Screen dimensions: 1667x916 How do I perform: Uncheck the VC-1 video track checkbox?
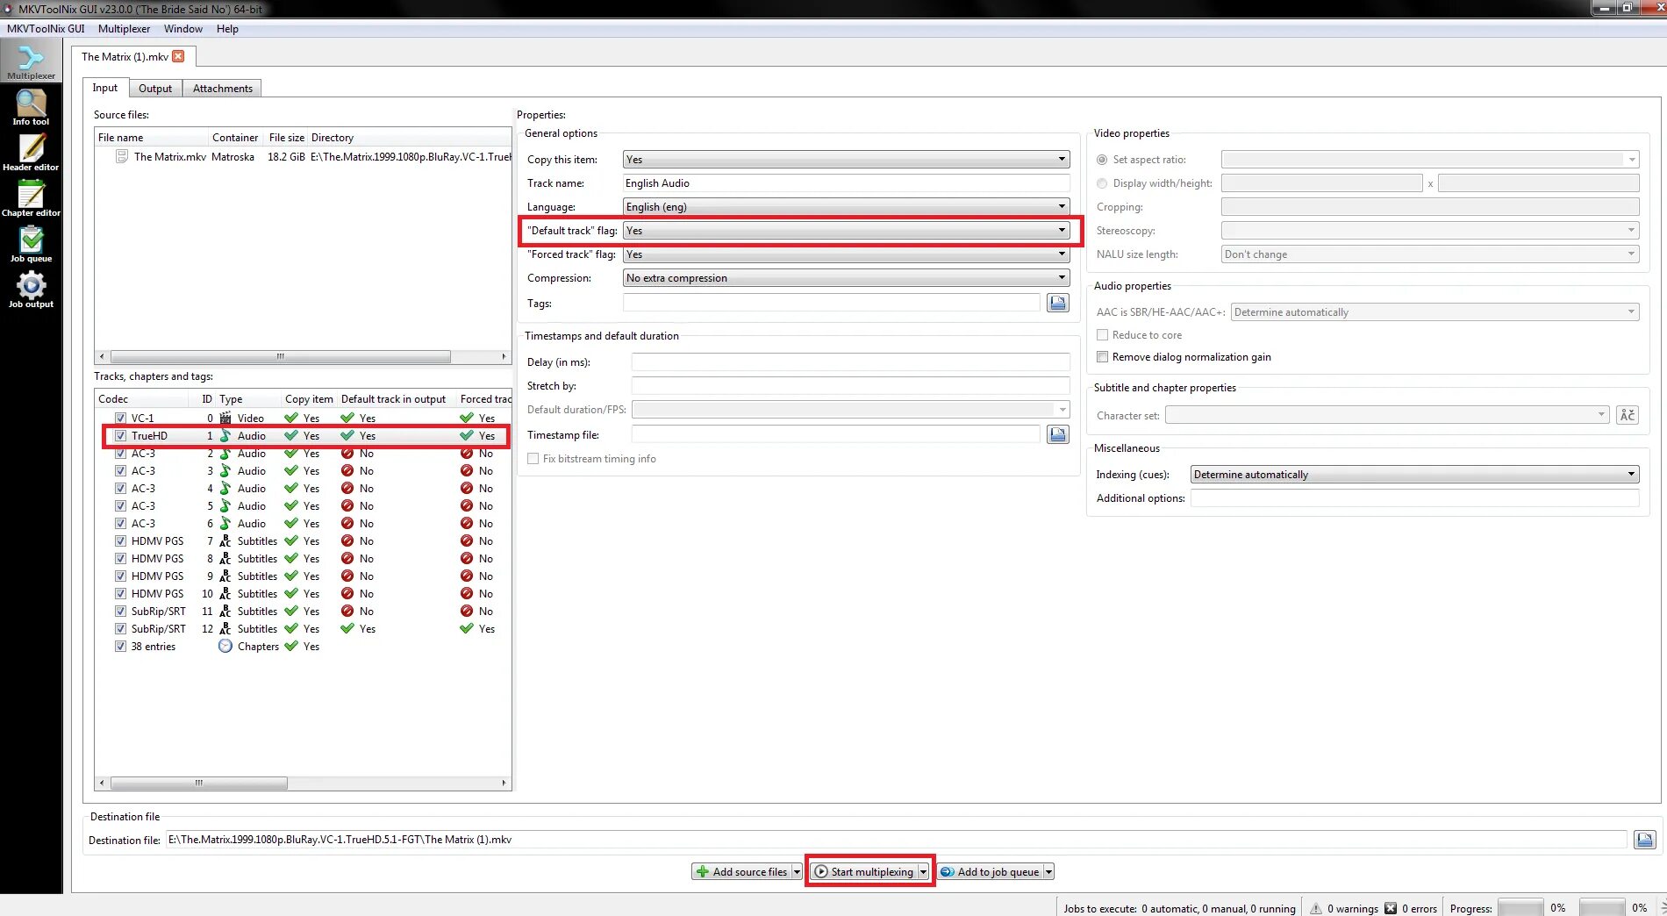[x=120, y=418]
